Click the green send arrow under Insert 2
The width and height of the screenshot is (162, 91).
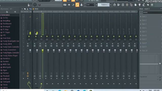coord(41,84)
